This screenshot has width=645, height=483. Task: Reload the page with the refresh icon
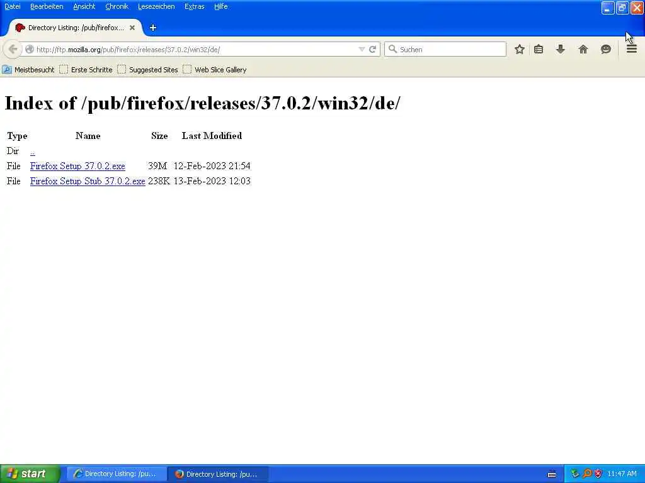(373, 49)
